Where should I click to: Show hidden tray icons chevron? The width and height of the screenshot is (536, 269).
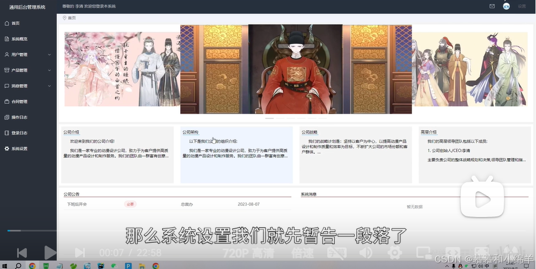click(x=447, y=266)
